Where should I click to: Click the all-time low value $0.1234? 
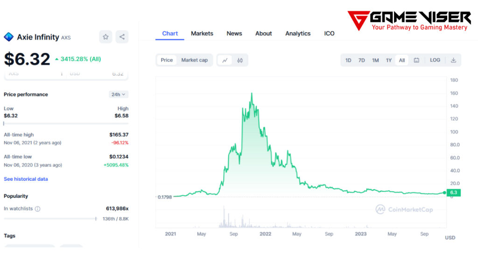119,157
